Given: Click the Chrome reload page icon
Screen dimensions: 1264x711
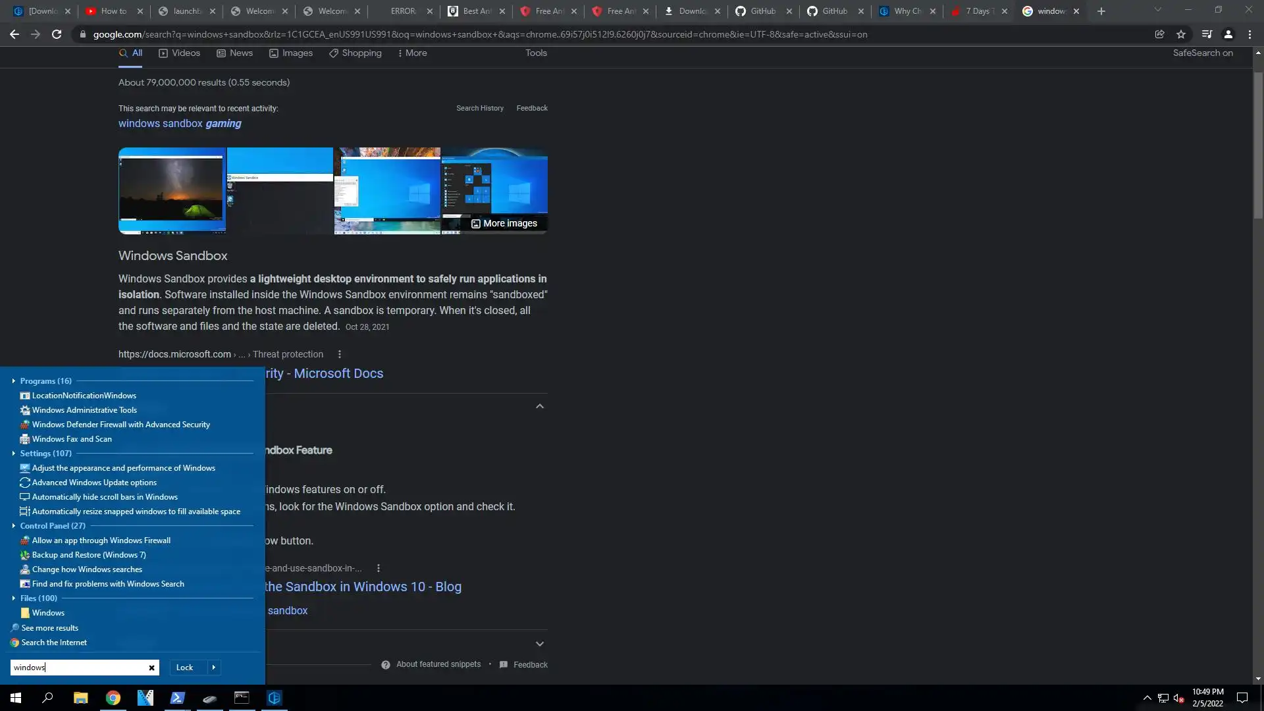Looking at the screenshot, I should [57, 34].
